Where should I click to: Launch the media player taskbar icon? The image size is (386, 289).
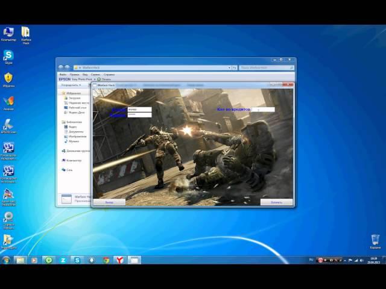click(x=34, y=260)
